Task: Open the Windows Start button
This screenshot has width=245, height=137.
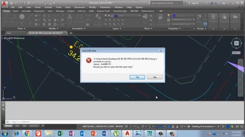Action: 5,134
